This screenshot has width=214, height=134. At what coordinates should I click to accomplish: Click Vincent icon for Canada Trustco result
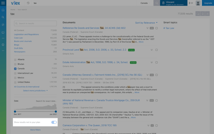pyautogui.click(x=147, y=100)
